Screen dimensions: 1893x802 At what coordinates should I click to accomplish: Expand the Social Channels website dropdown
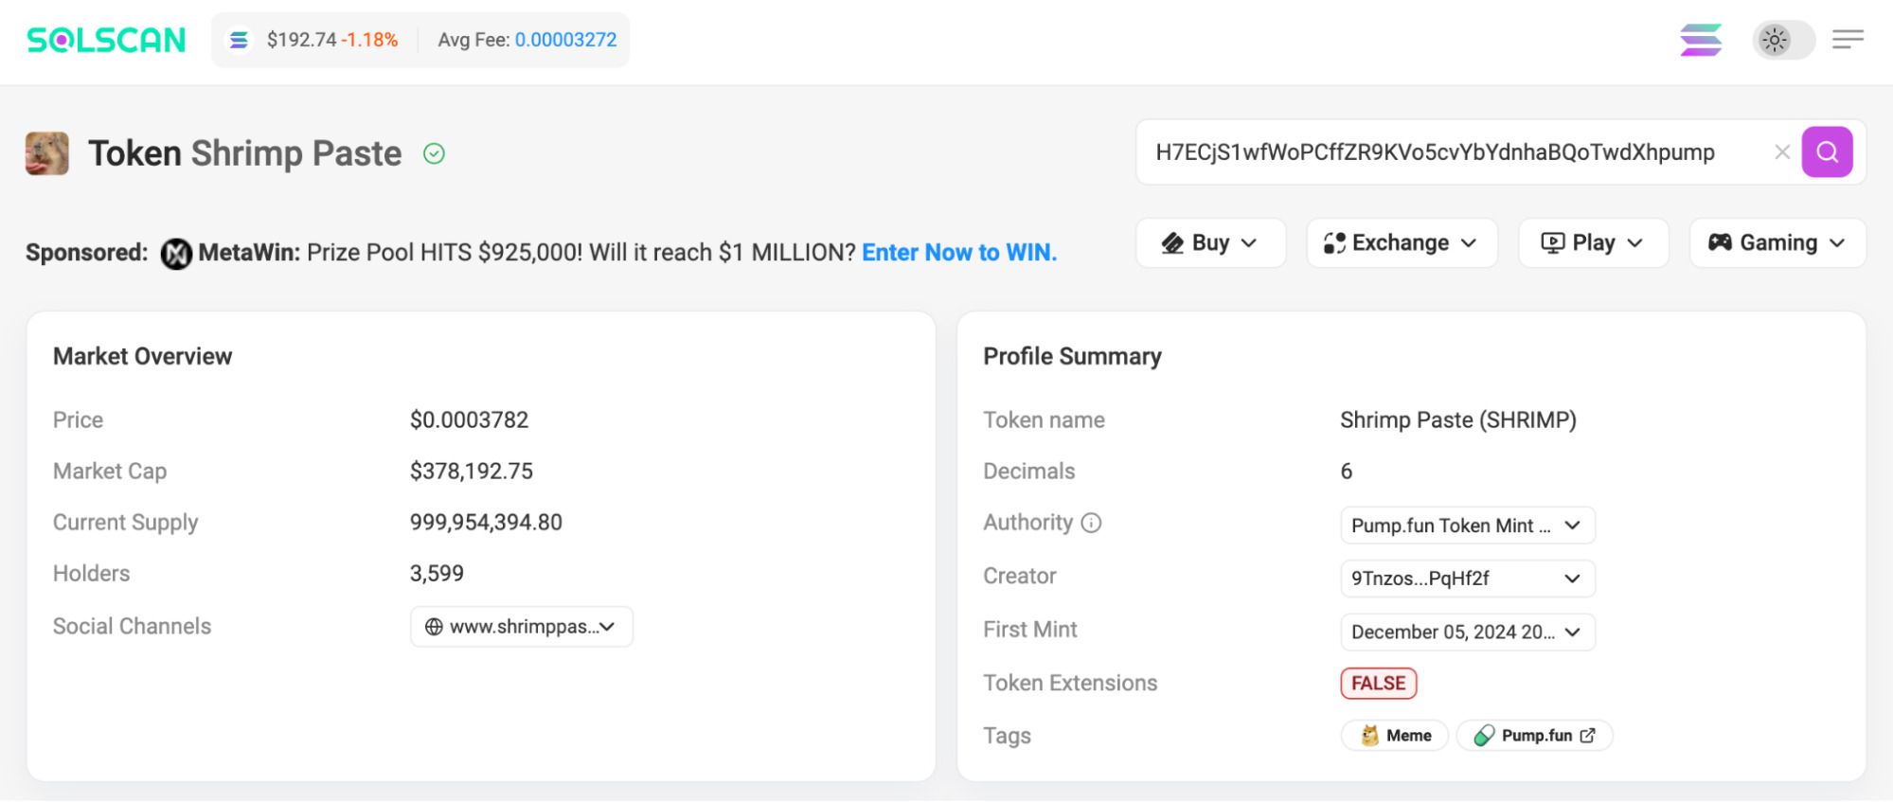tap(521, 627)
